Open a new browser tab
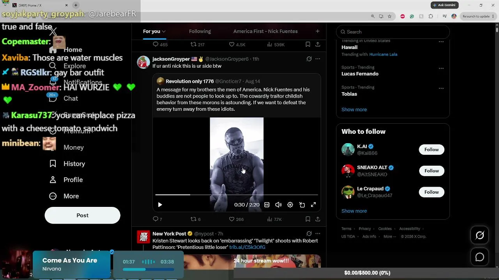The height and width of the screenshot is (280, 499). click(76, 5)
